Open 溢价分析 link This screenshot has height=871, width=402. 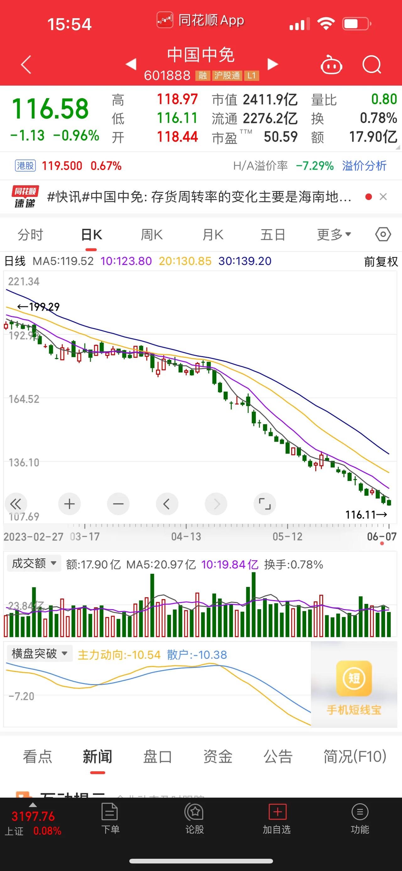tap(364, 166)
